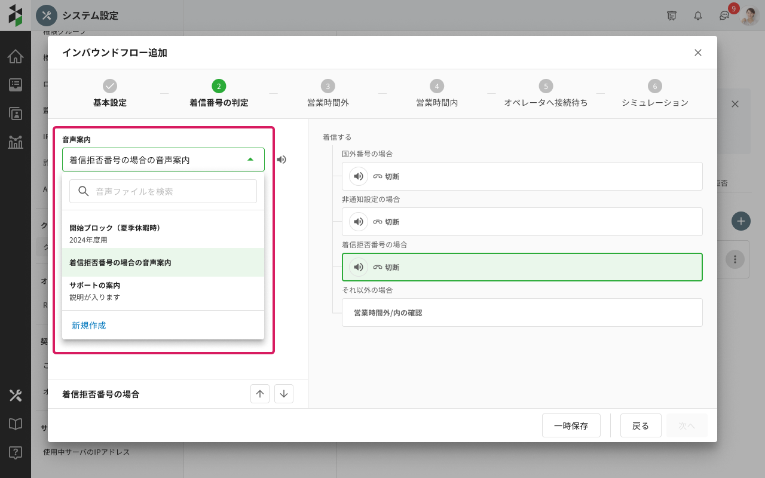Open chat messages icon with badge 9

(724, 16)
